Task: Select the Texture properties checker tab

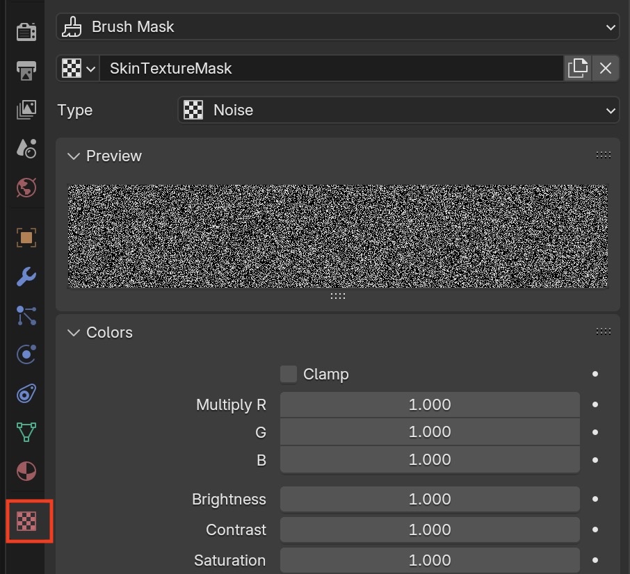Action: point(26,521)
